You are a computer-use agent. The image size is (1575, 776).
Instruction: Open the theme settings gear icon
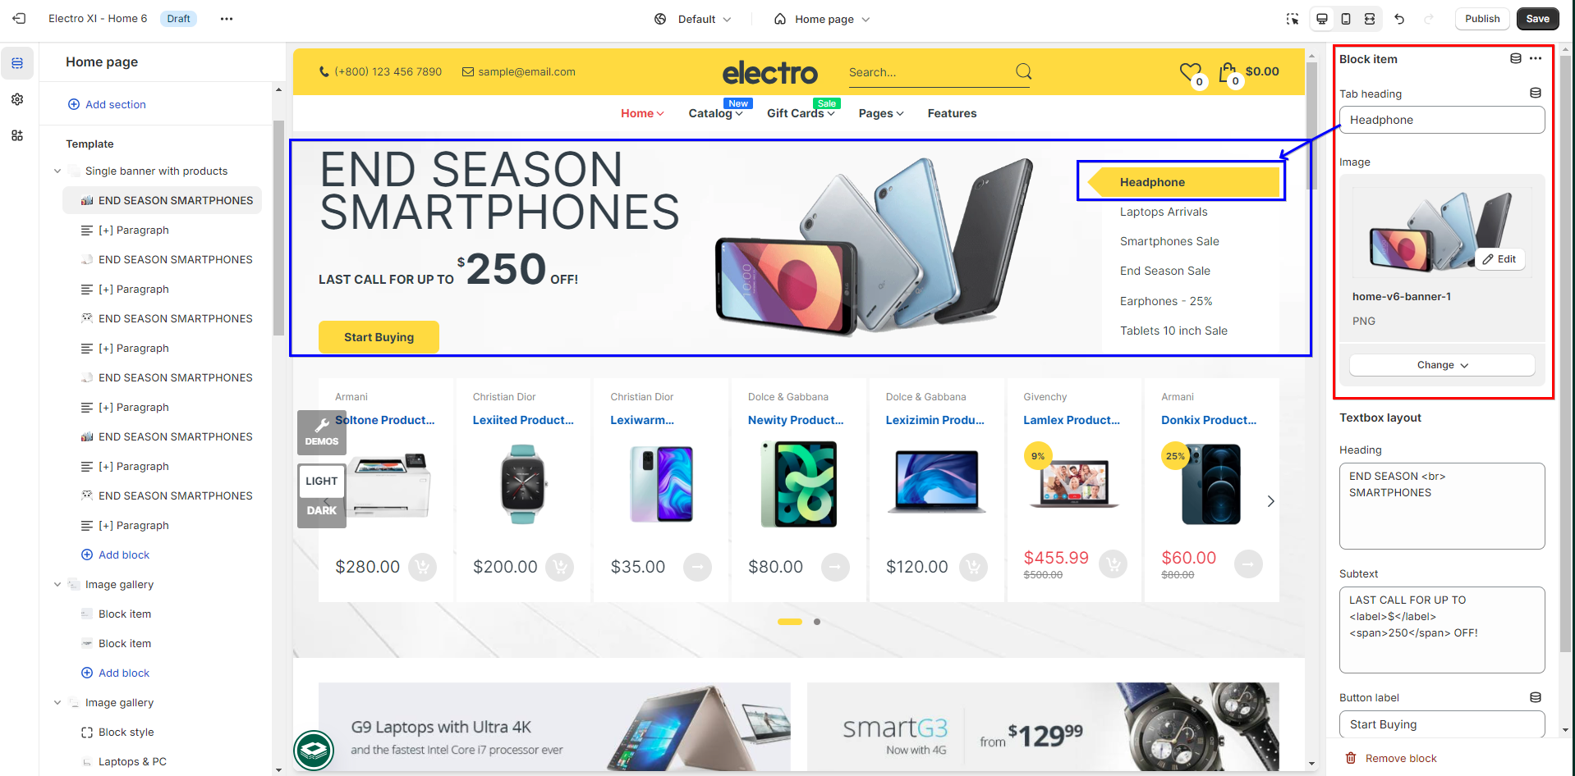pos(17,99)
